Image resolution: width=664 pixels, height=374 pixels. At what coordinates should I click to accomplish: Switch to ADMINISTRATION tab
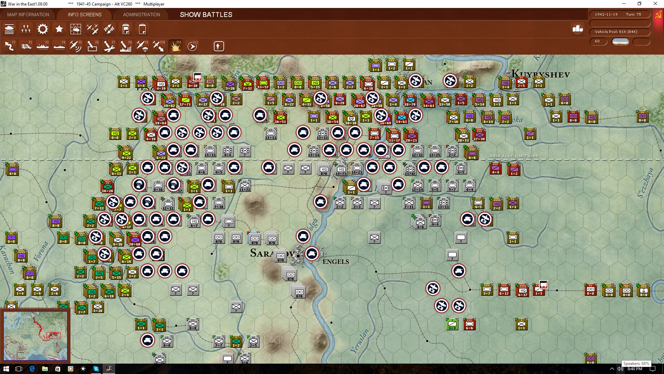pyautogui.click(x=141, y=15)
